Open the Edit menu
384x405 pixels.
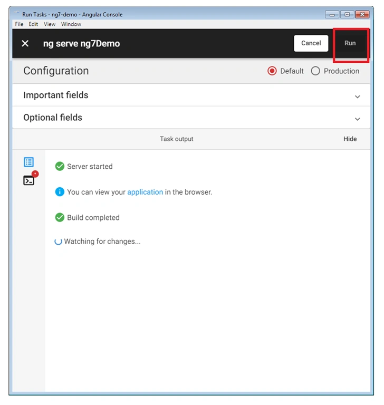coord(33,24)
